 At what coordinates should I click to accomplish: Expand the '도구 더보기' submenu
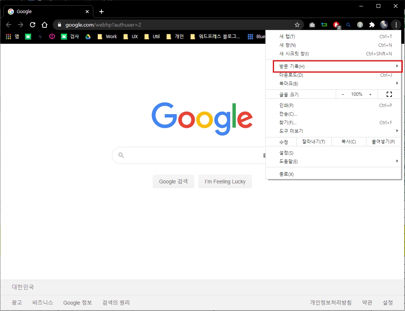point(334,131)
